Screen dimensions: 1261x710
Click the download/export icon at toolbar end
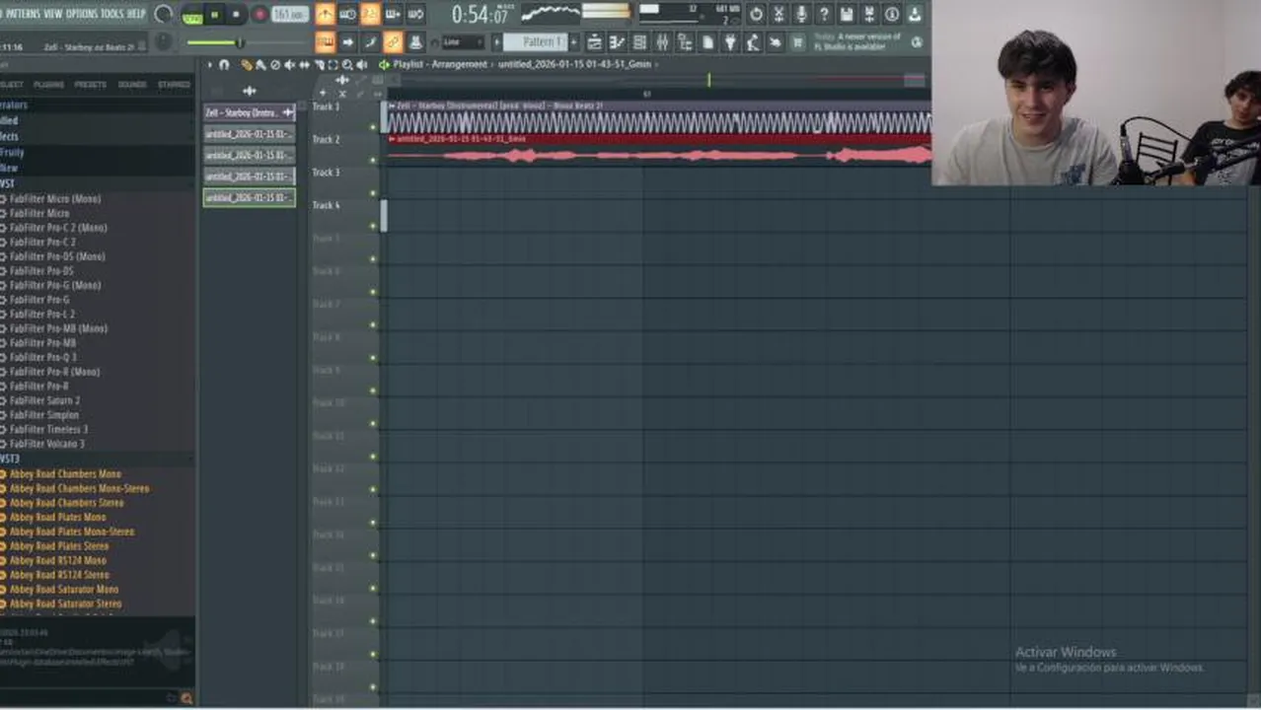[x=915, y=14]
